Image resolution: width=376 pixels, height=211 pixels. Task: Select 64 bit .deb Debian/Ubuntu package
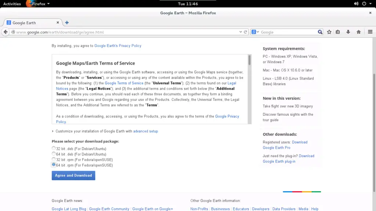tap(54, 154)
